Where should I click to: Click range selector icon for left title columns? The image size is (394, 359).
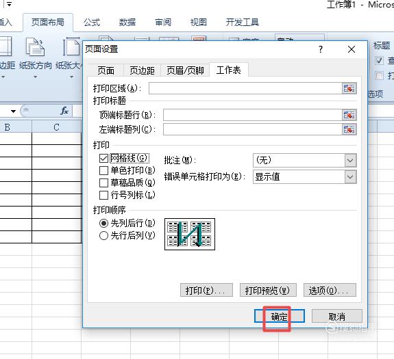(x=349, y=129)
